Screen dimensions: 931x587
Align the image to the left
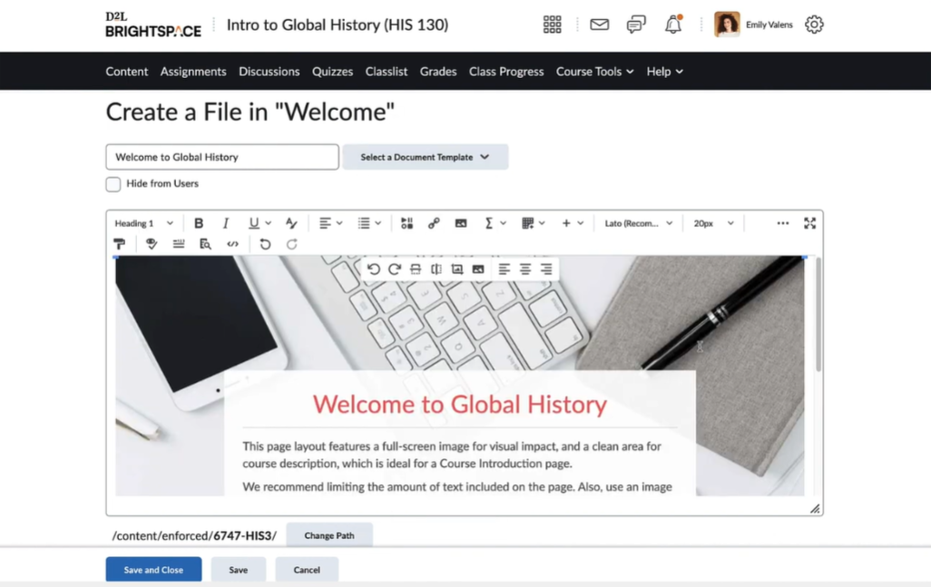tap(505, 269)
